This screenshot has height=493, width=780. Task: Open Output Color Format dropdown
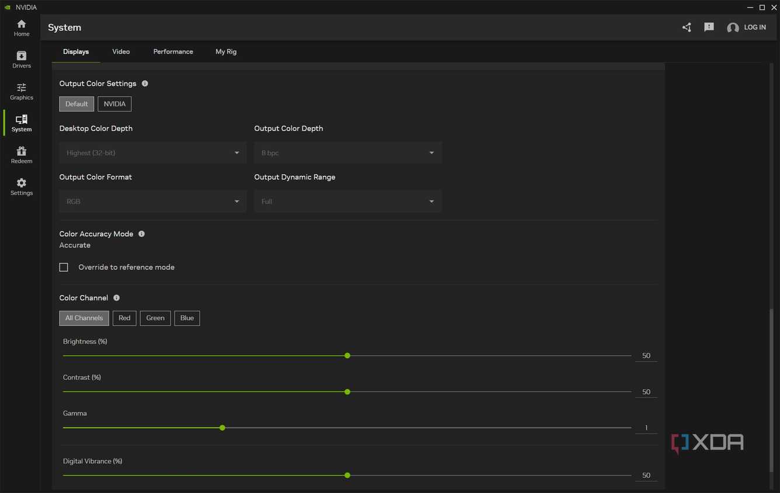153,202
